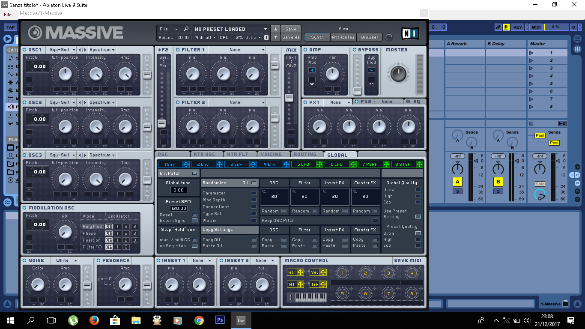
Task: Open the preset name dropdown
Action: click(x=230, y=29)
